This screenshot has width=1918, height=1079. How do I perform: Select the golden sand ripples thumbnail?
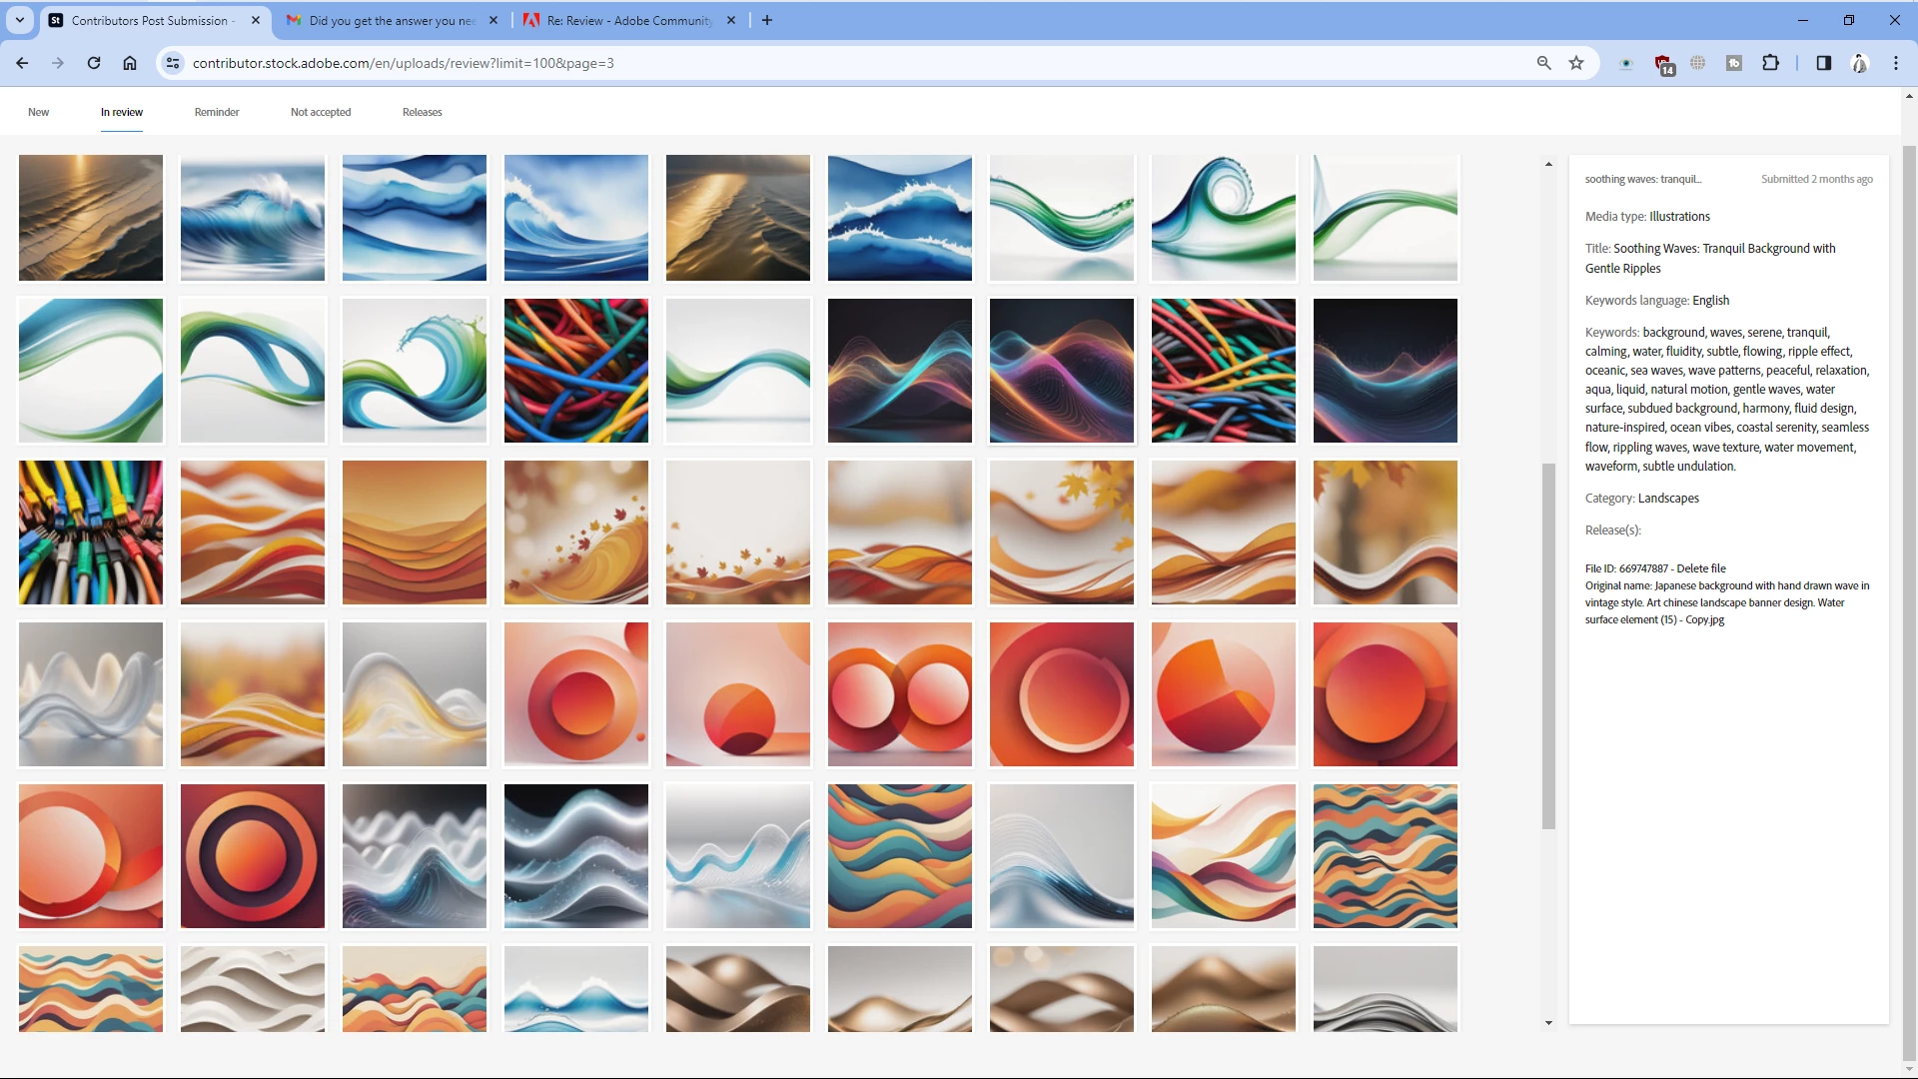click(x=90, y=217)
